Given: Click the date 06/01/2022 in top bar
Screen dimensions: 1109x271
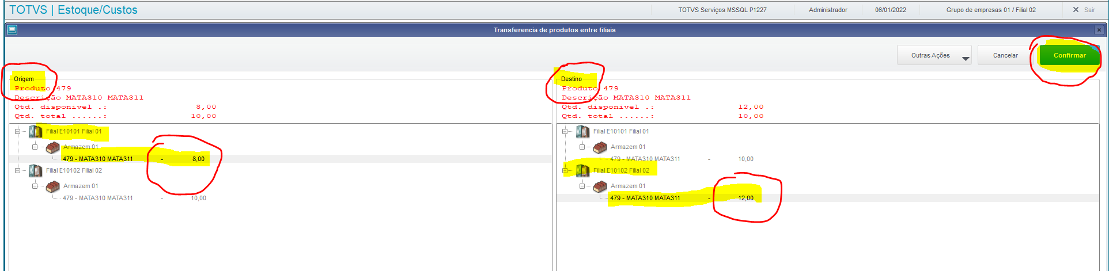Looking at the screenshot, I should pos(891,10).
